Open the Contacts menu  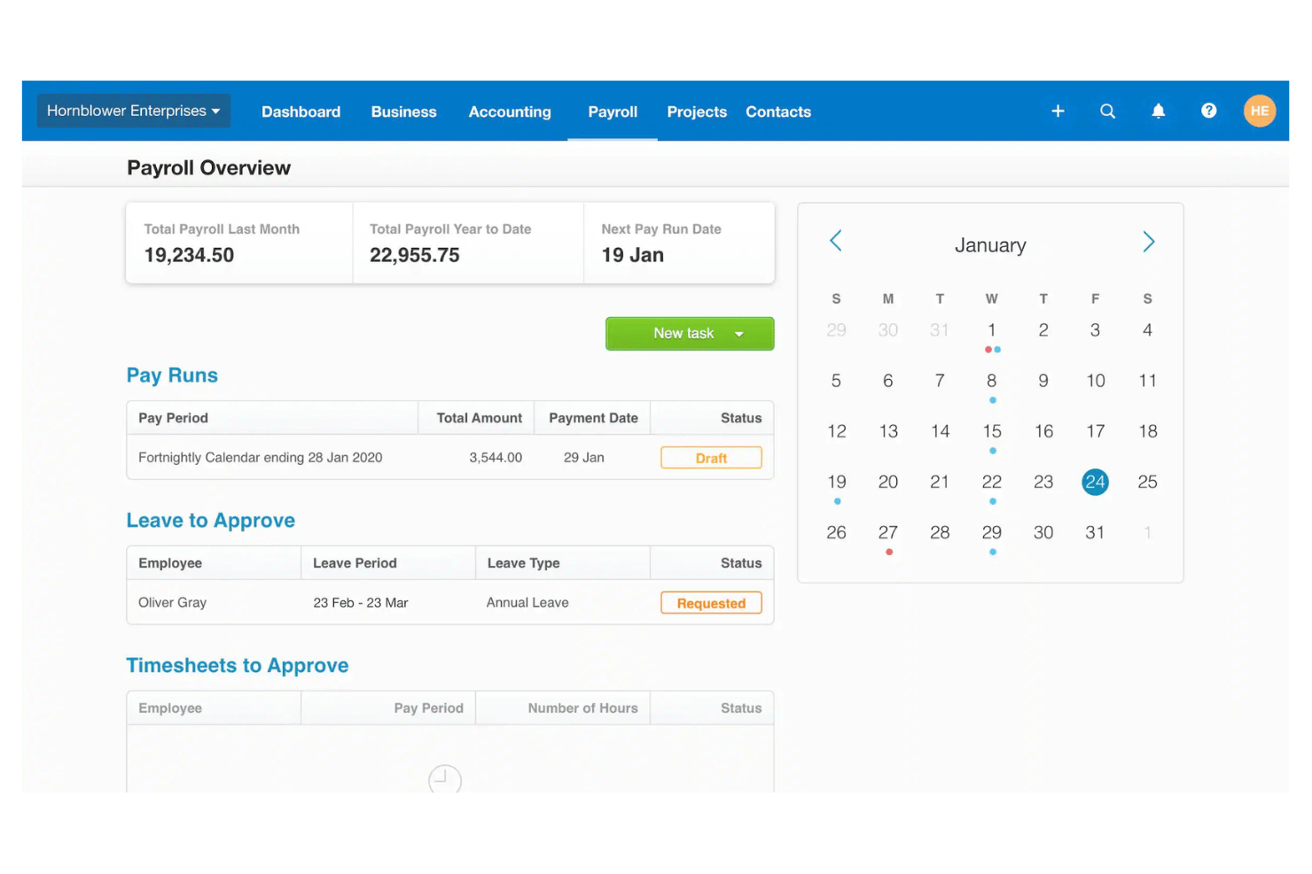[x=778, y=112]
